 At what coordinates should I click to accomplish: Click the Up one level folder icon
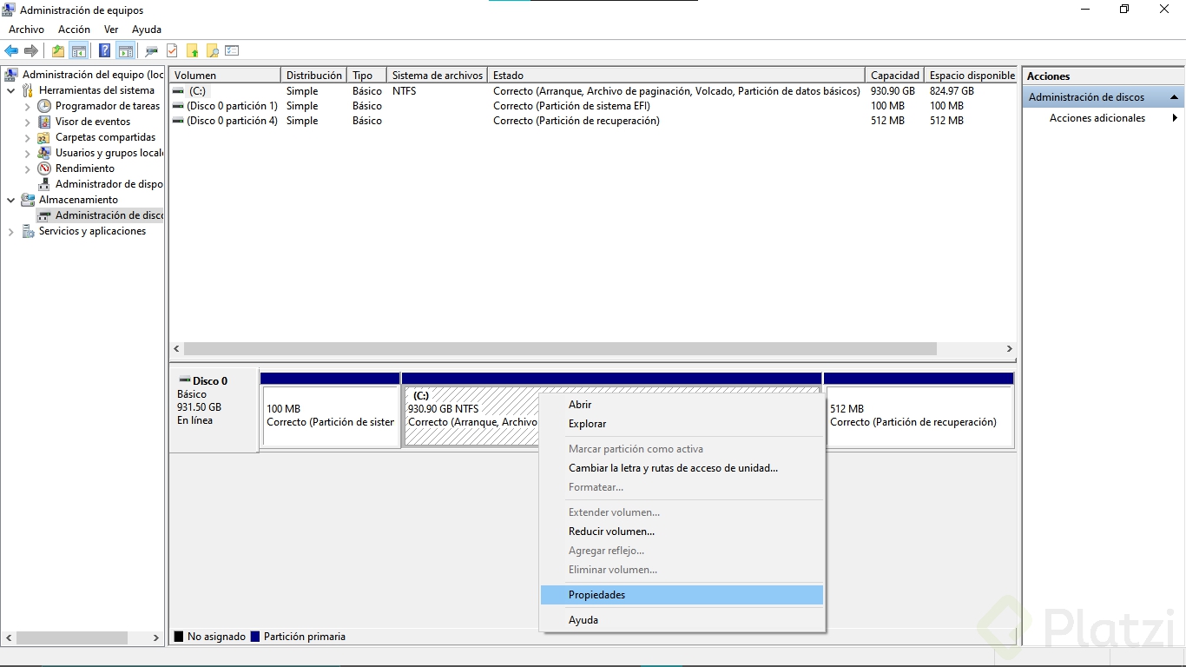(x=58, y=50)
